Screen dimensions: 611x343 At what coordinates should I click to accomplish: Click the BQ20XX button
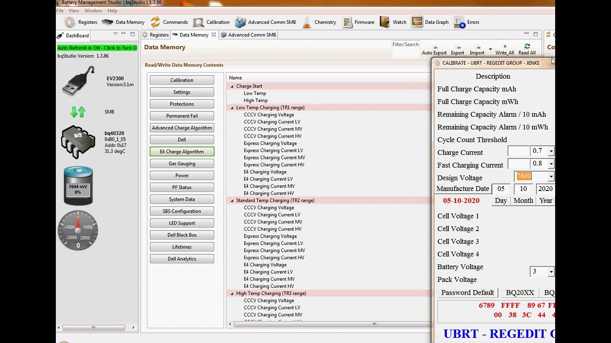pyautogui.click(x=520, y=293)
